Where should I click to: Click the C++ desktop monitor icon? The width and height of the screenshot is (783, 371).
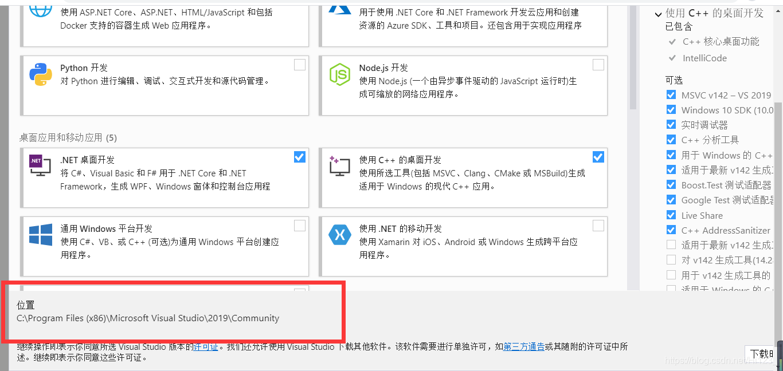pyautogui.click(x=339, y=165)
